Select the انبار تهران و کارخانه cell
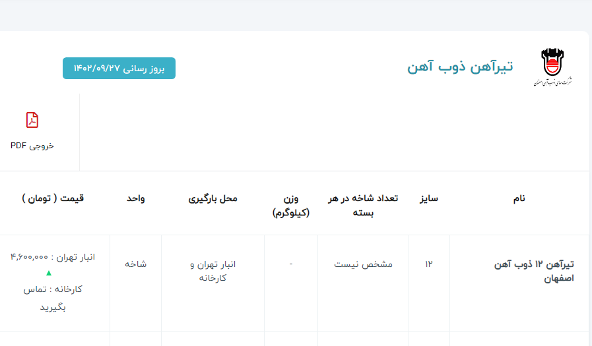This screenshot has height=346, width=592. tap(213, 271)
